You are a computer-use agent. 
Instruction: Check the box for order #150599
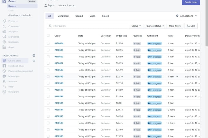pyautogui.click(x=48, y=77)
